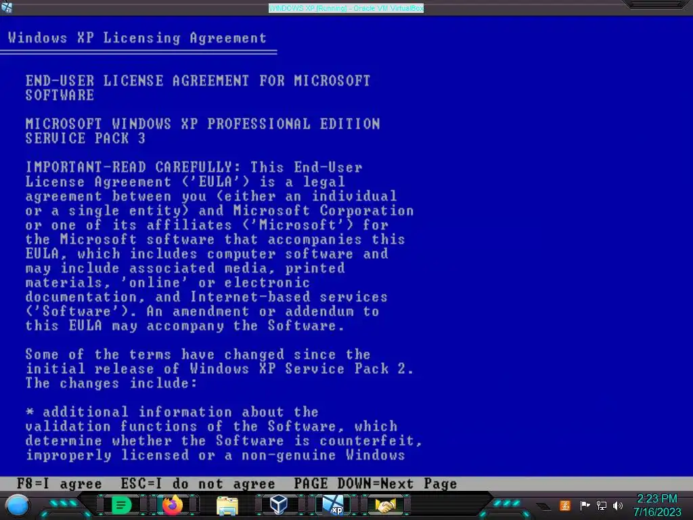
Task: Click the 'F8=I agree' status text
Action: click(60, 483)
